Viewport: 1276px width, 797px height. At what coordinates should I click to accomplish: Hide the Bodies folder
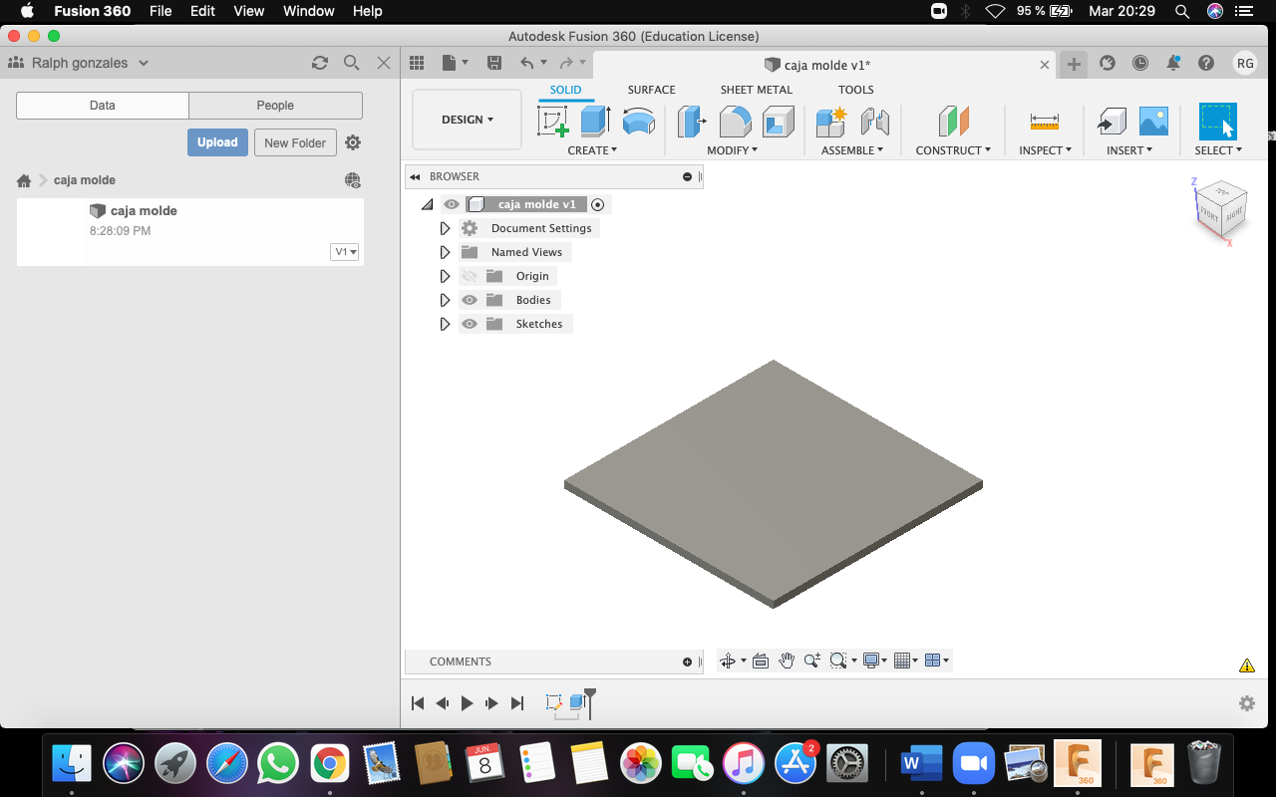coord(470,300)
